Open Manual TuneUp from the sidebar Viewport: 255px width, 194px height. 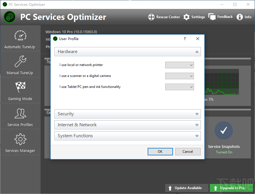click(20, 65)
